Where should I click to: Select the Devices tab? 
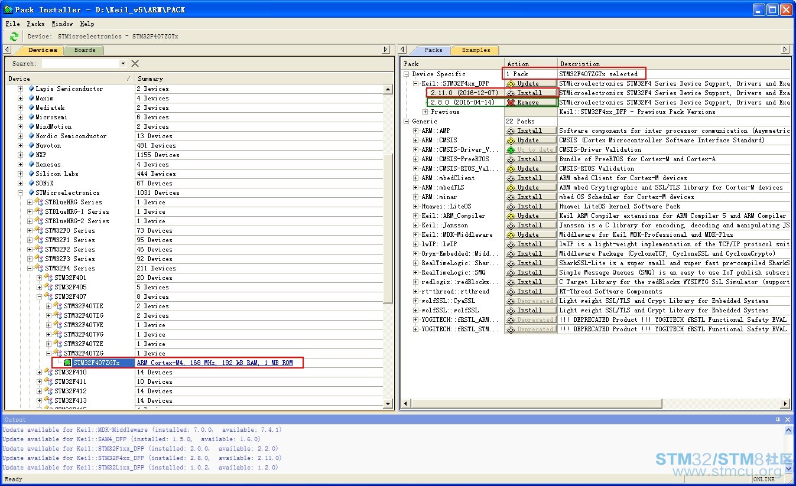(43, 50)
